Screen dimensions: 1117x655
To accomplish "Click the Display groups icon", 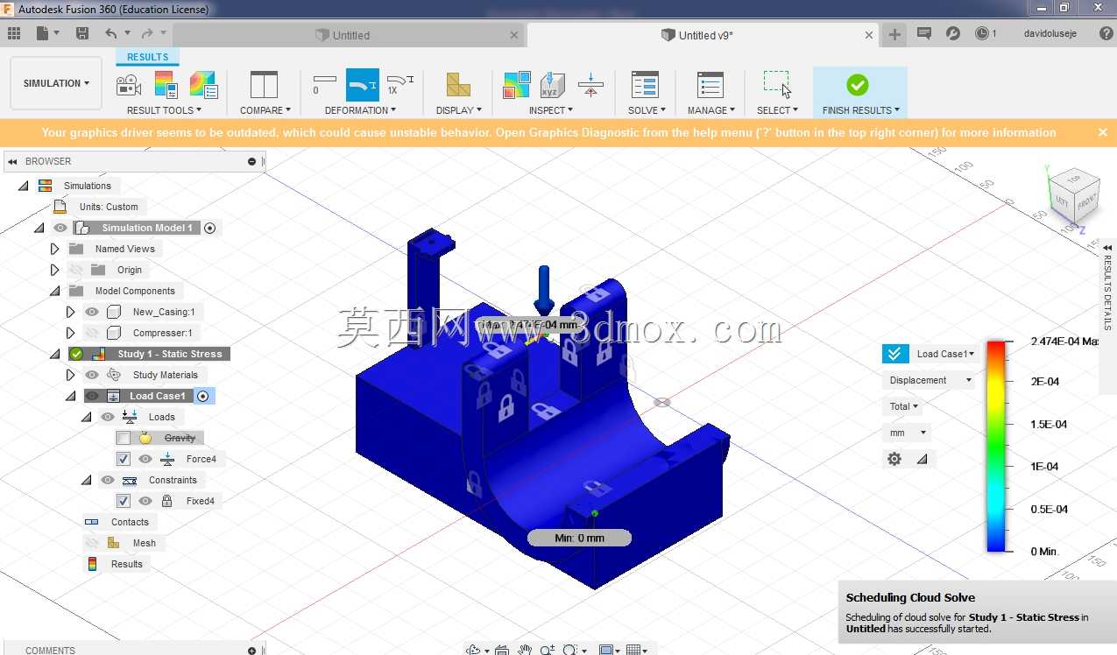I will 458,85.
